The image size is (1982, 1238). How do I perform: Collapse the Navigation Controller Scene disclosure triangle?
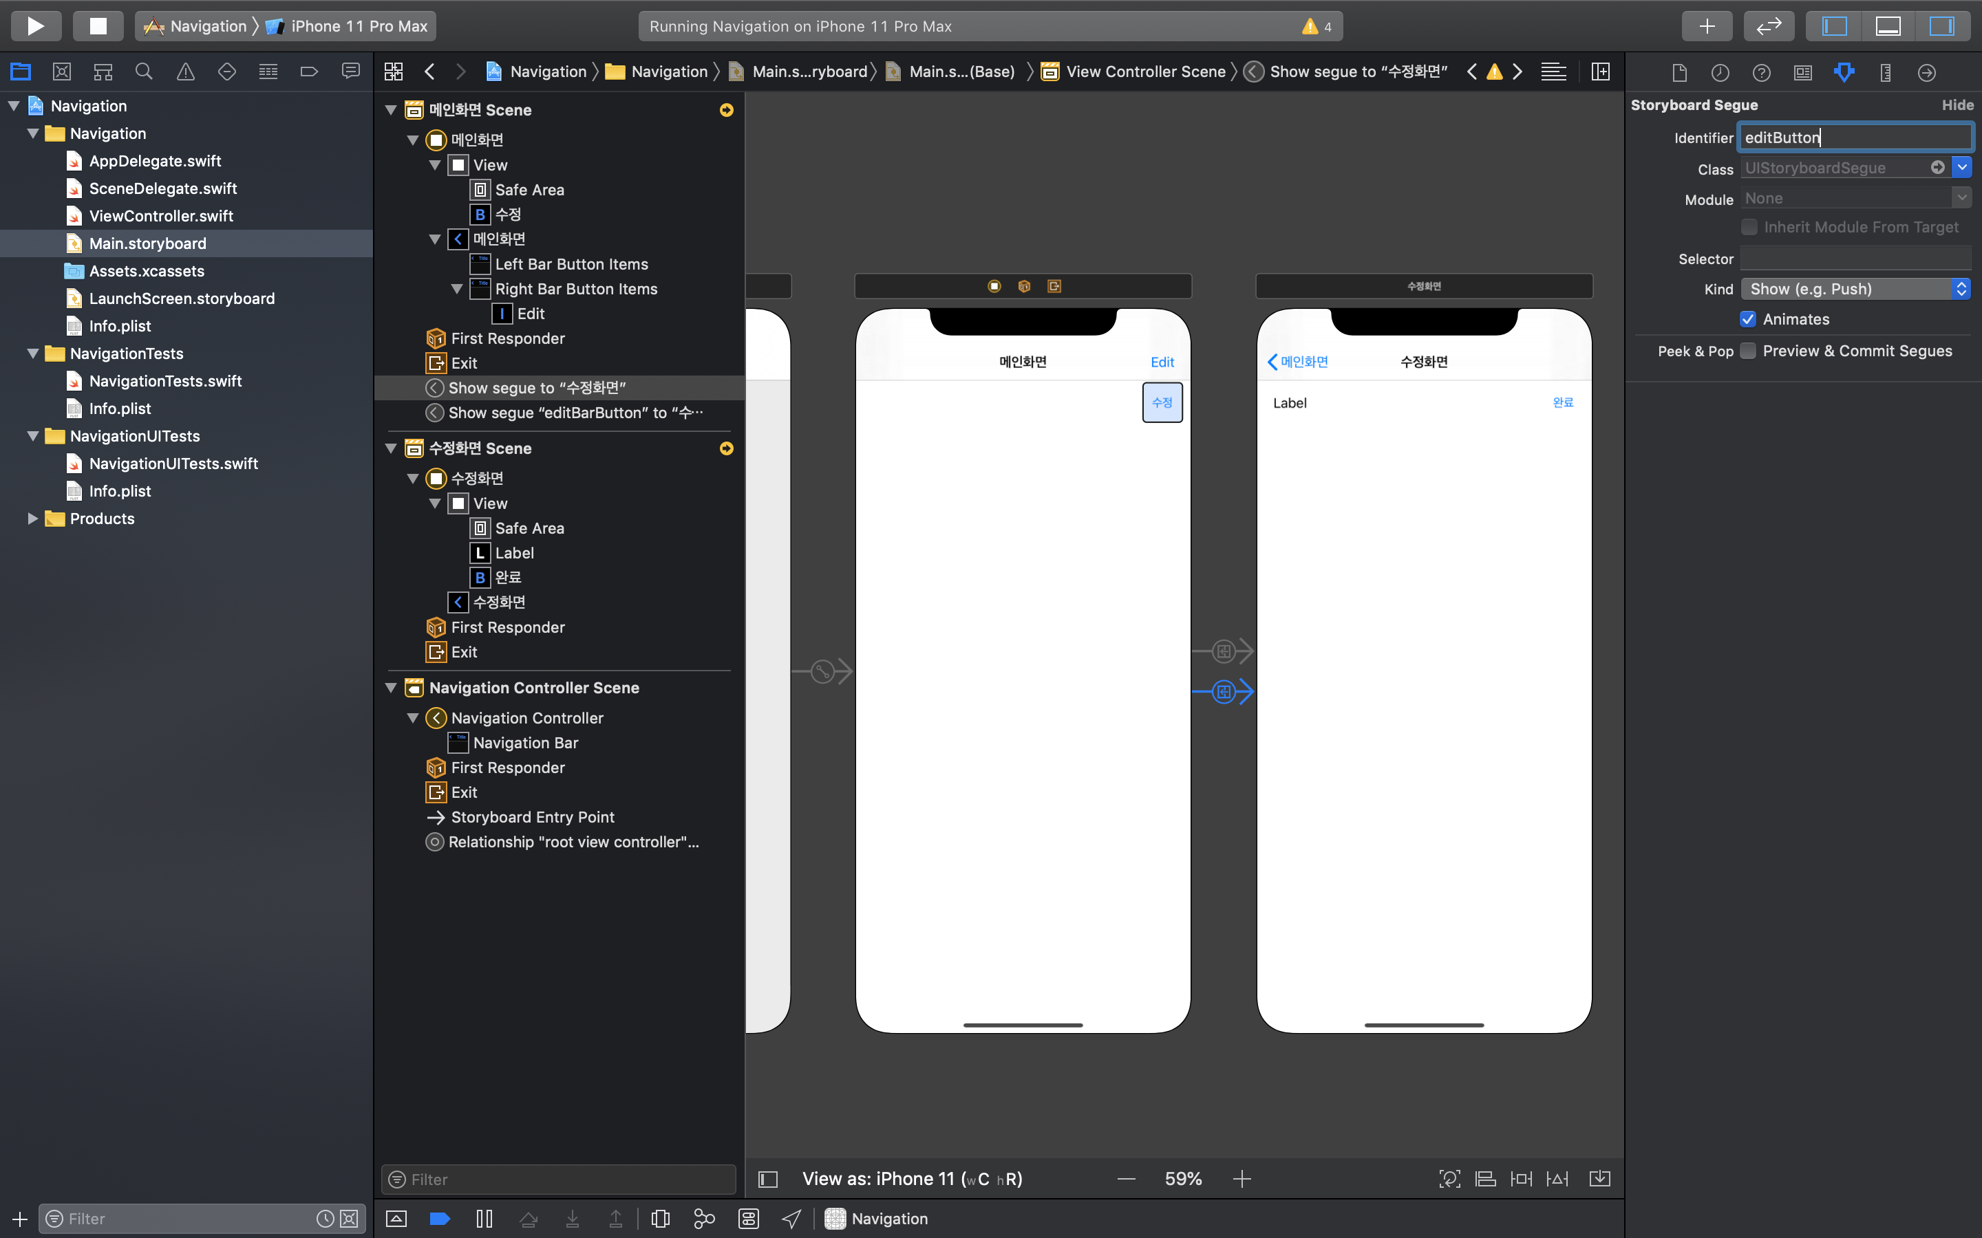click(x=392, y=688)
